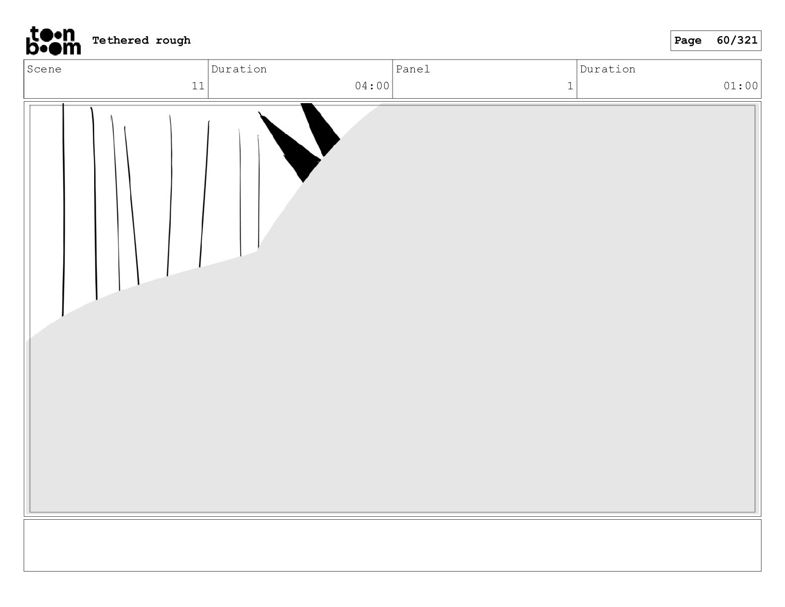Click the scene Duration cell showing 04:00

(300, 79)
